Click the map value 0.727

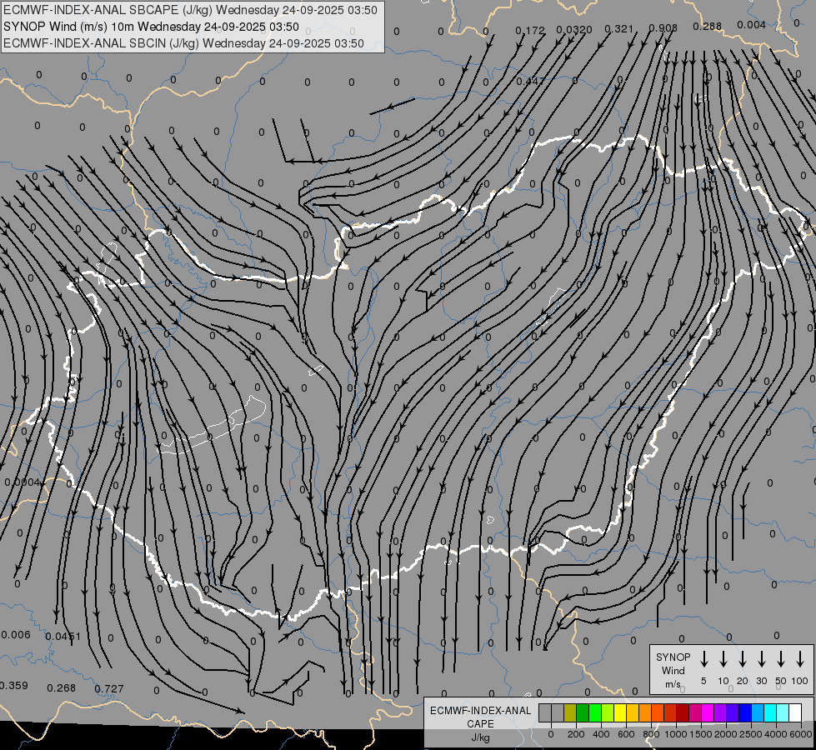109,689
